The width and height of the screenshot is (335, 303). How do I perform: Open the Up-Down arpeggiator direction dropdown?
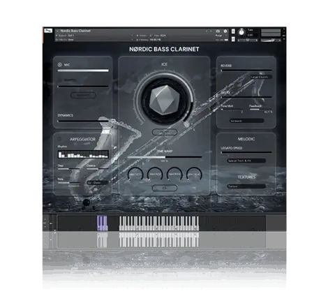pyautogui.click(x=98, y=183)
